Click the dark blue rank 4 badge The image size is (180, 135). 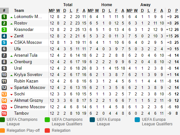4,36
